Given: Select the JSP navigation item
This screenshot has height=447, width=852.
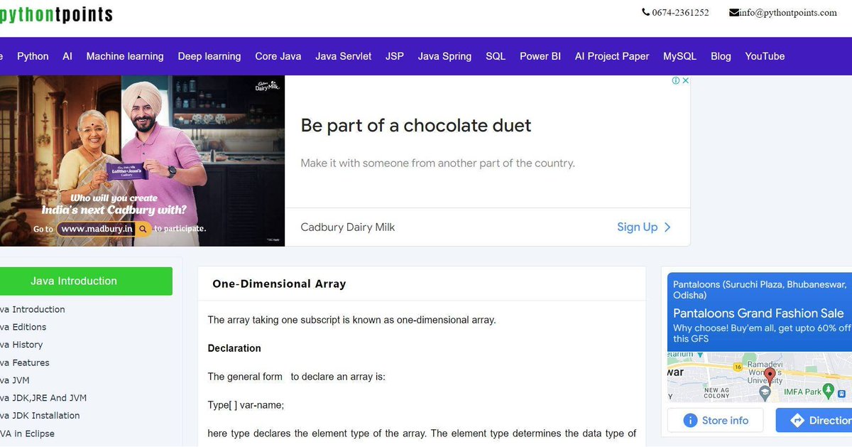Looking at the screenshot, I should (x=395, y=56).
